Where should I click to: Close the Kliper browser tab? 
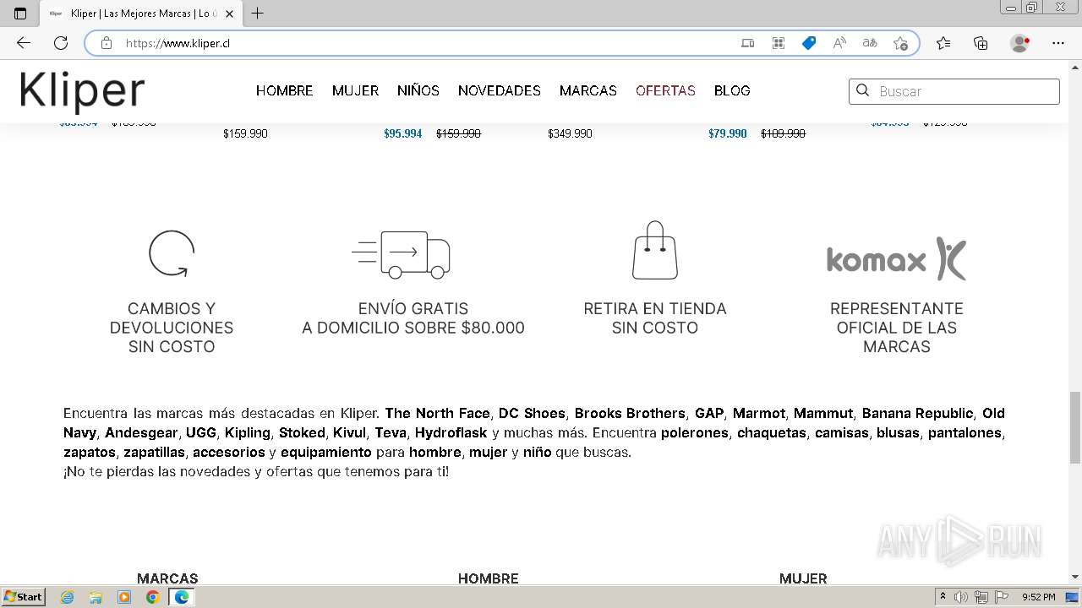[x=229, y=14]
